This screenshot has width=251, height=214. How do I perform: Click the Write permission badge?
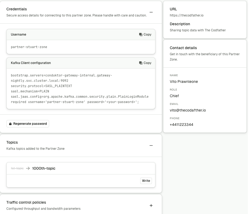tap(146, 181)
